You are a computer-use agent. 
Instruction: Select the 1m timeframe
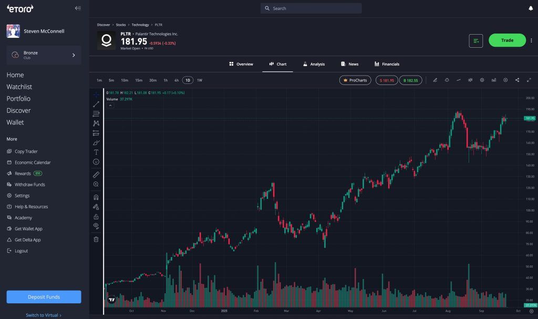coord(99,80)
